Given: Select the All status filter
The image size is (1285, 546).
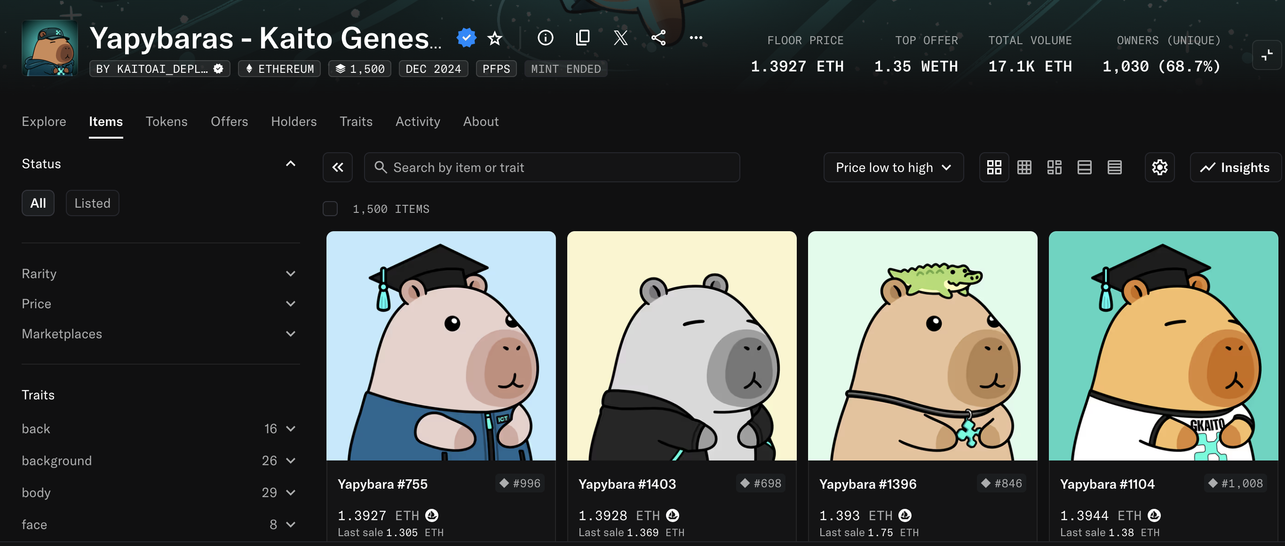Looking at the screenshot, I should [38, 203].
